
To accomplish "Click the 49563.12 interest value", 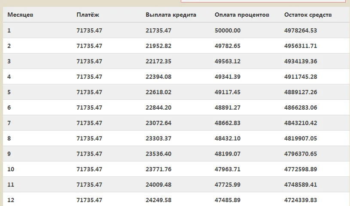I will [228, 61].
